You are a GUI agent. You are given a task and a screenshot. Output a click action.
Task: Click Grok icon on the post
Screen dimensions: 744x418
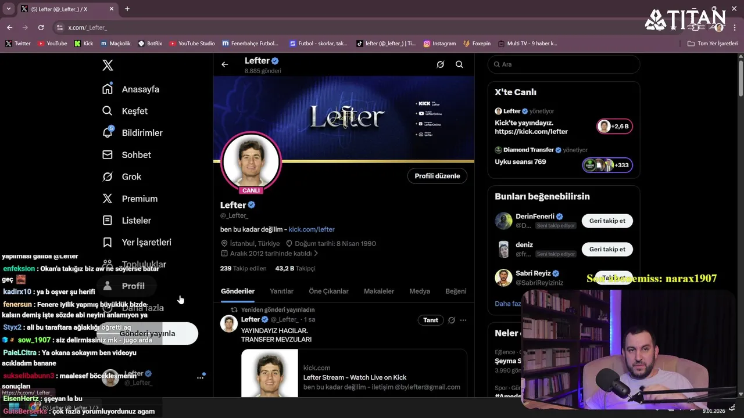451,320
